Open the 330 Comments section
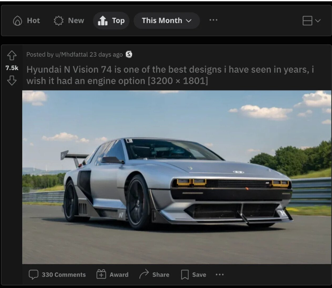332x288 pixels. click(57, 274)
